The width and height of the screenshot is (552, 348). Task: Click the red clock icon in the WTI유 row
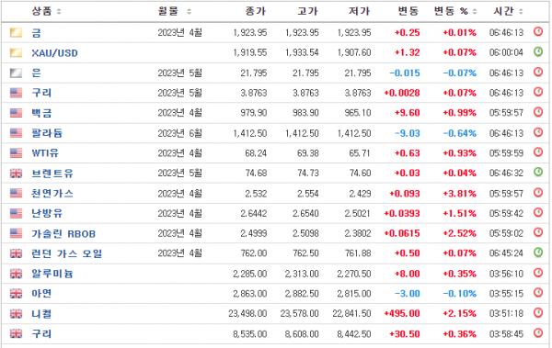[x=538, y=152]
